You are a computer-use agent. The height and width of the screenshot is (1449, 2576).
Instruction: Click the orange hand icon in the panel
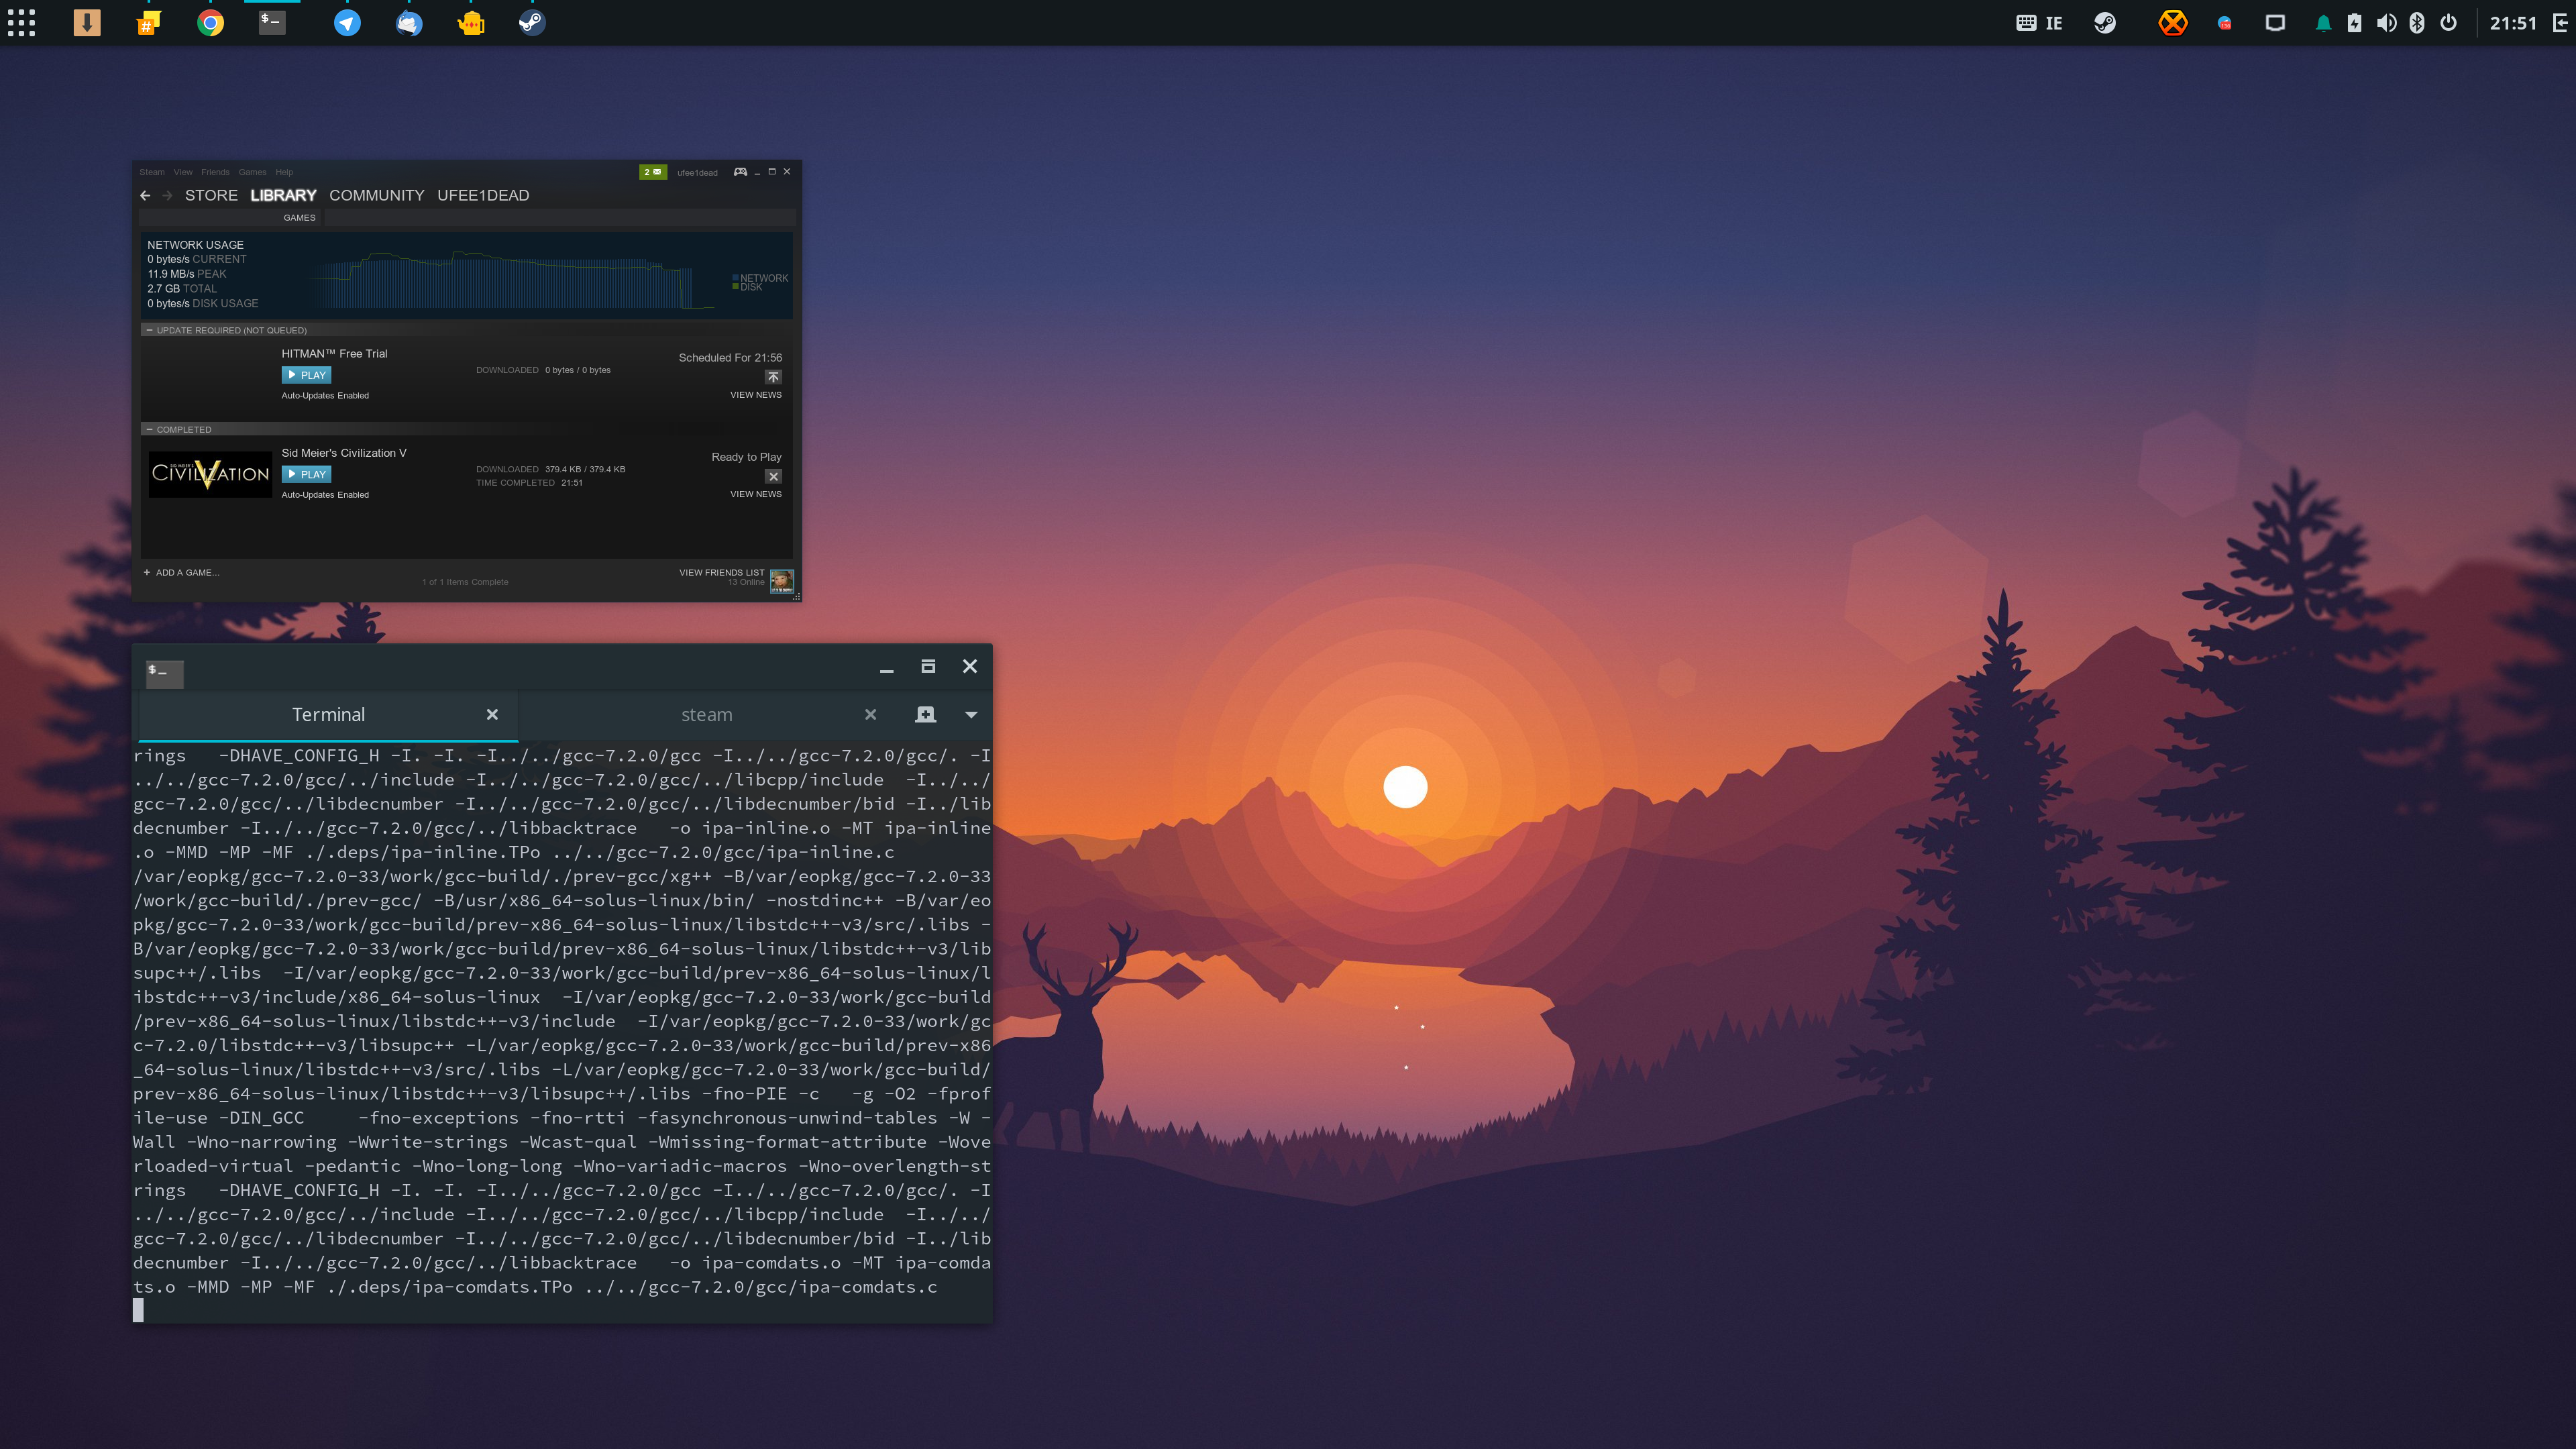tap(471, 22)
